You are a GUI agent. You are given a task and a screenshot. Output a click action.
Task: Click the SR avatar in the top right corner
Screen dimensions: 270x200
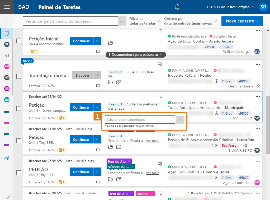point(263,7)
